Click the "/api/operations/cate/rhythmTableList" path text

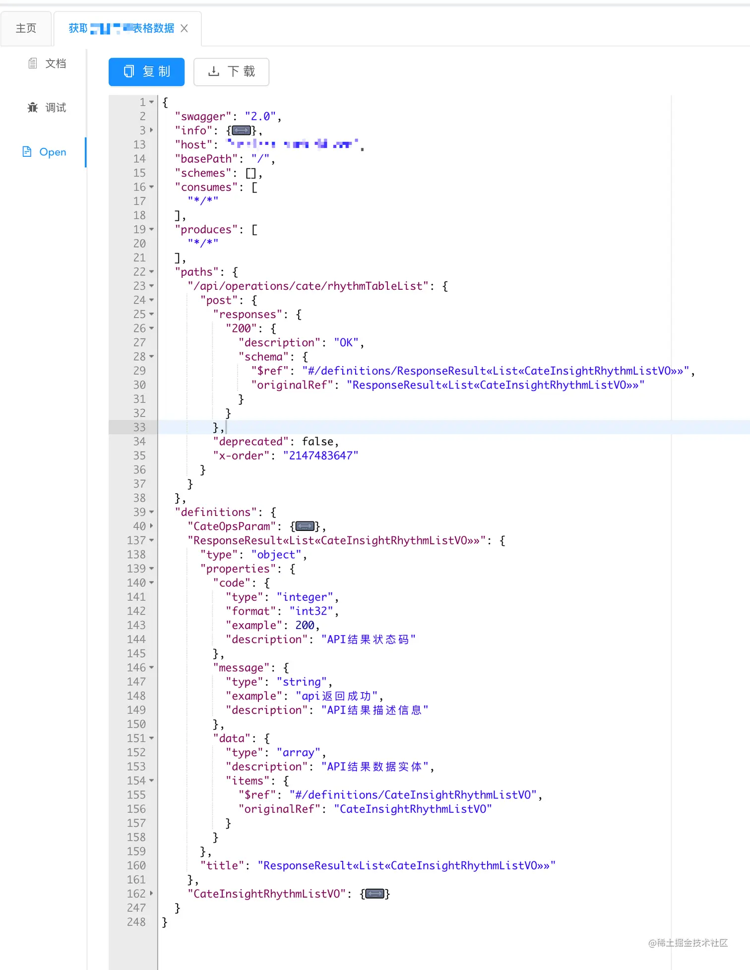tap(308, 286)
